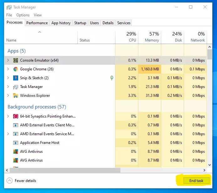Image resolution: width=217 pixels, height=193 pixels.
Task: Sort by the Memory column header
Action: pos(150,37)
